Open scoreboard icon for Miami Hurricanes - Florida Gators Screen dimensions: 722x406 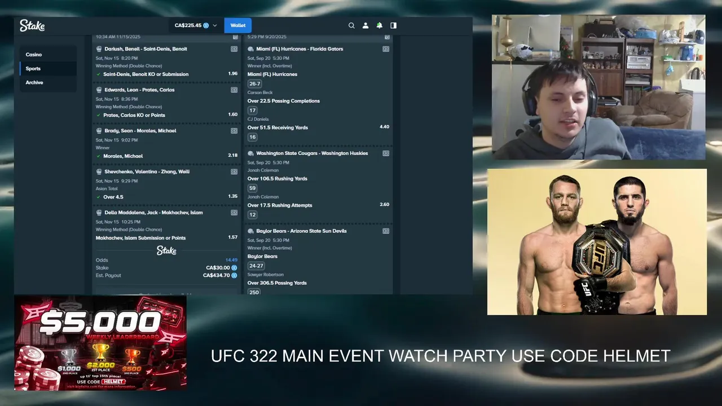386,49
